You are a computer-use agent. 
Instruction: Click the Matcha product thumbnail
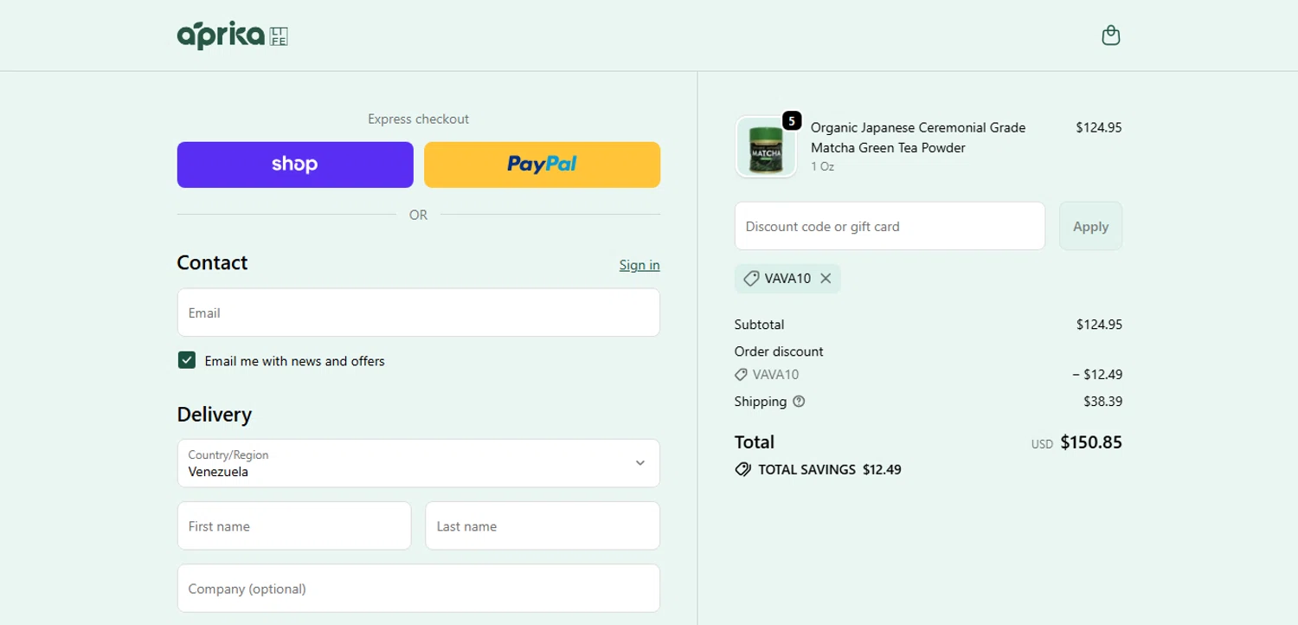tap(766, 147)
